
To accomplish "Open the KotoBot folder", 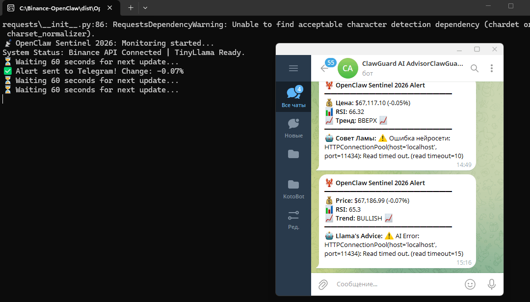I will pos(293,189).
